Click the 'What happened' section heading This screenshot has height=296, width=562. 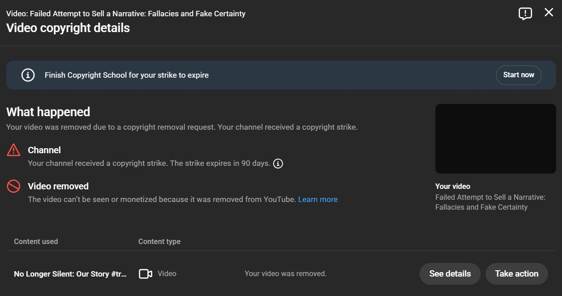(x=48, y=112)
